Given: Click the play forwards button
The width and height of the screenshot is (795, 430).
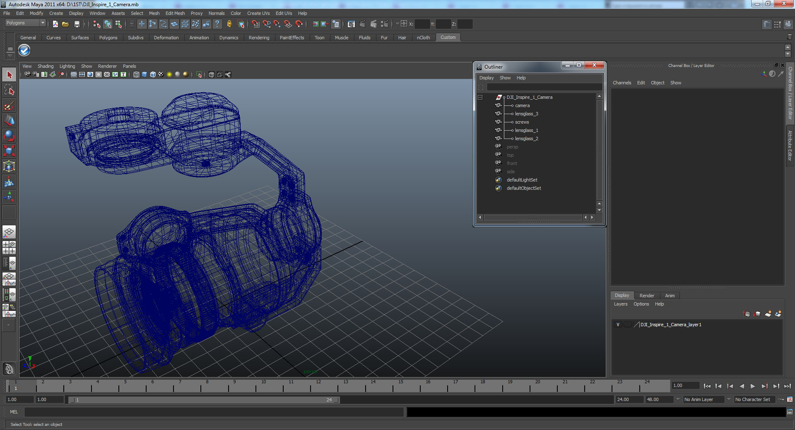Looking at the screenshot, I should [x=753, y=386].
